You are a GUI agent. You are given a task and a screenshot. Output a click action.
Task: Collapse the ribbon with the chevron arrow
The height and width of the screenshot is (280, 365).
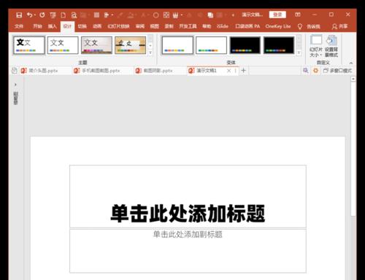(351, 63)
